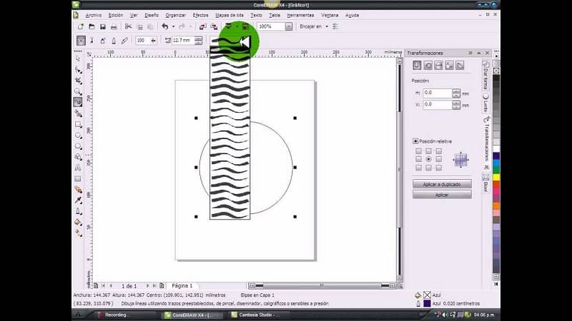Select the Table tool
The image size is (572, 321).
click(x=78, y=179)
